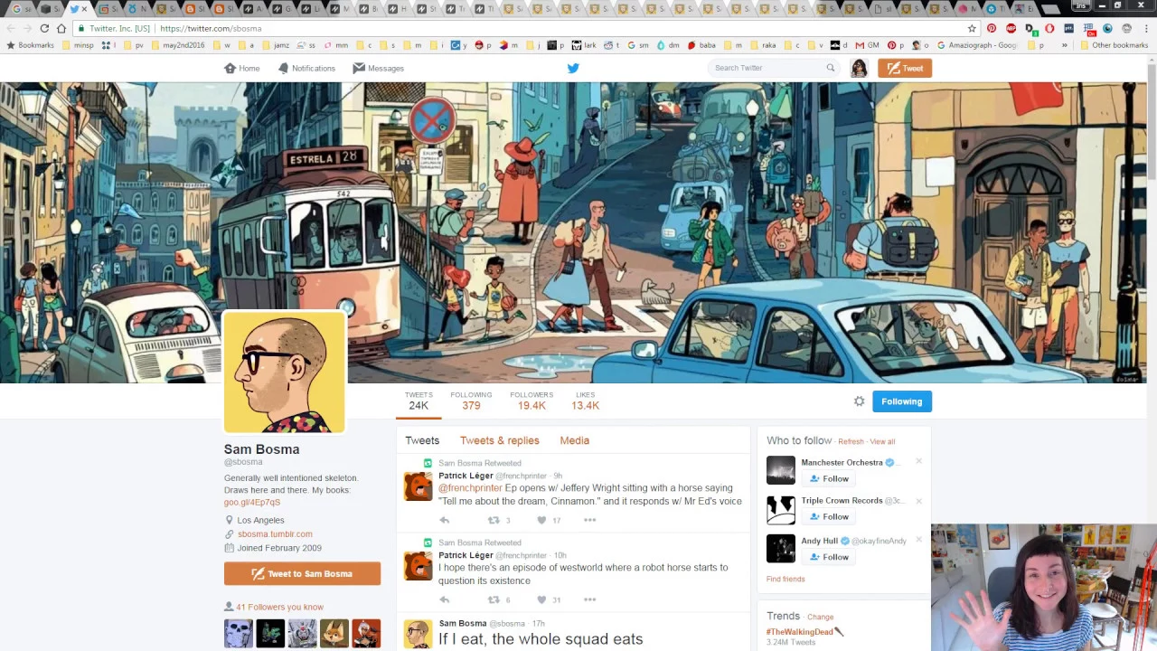Follow Triple Crown Records

click(x=829, y=516)
